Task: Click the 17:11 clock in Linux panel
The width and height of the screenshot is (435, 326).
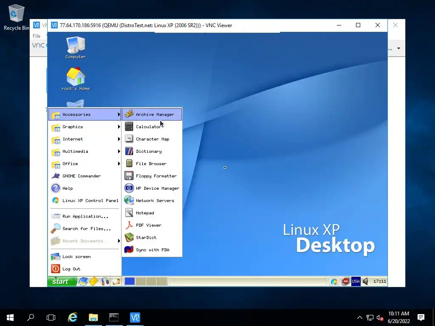Action: coord(379,281)
